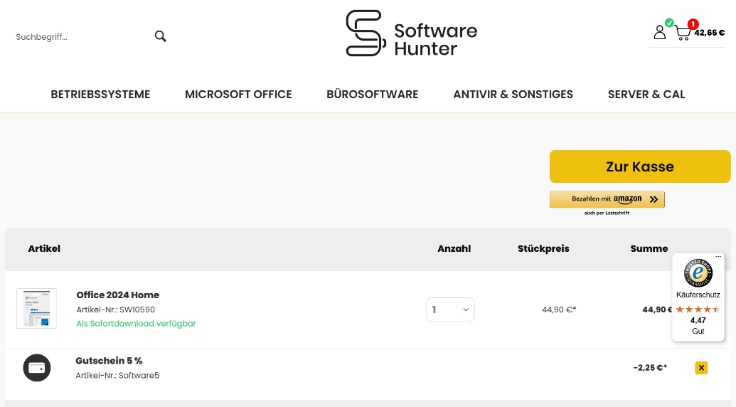
Task: Click 'auch per Lastschrift' note
Action: pos(607,213)
